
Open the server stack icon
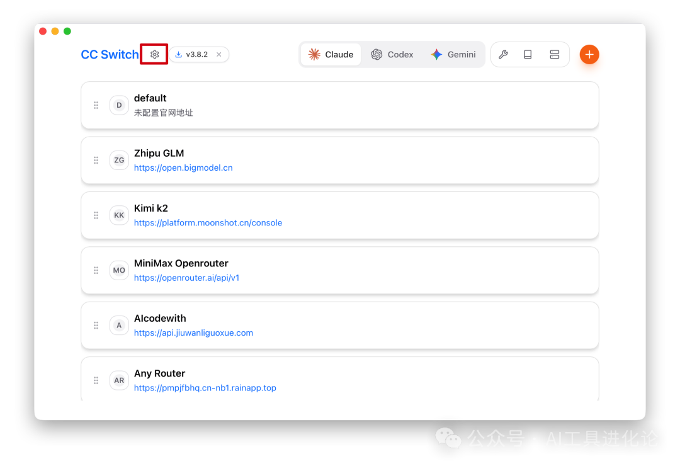(x=554, y=55)
